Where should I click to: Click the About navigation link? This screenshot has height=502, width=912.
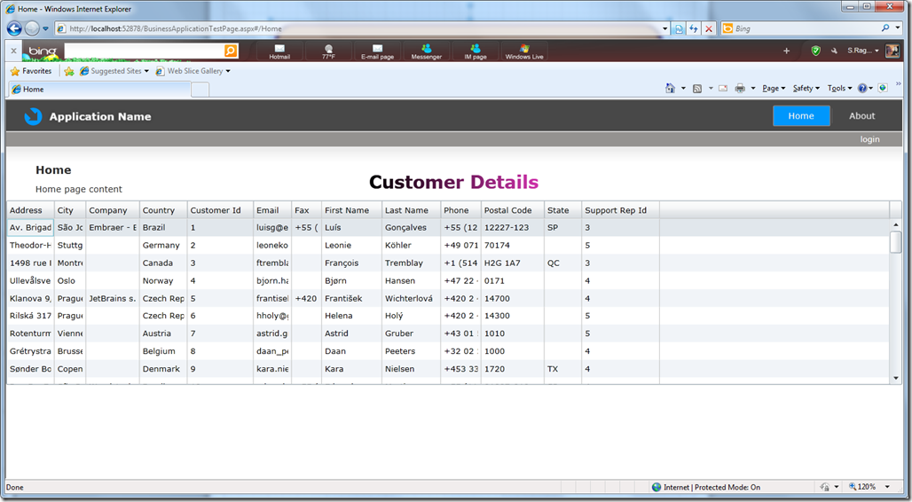(x=861, y=116)
